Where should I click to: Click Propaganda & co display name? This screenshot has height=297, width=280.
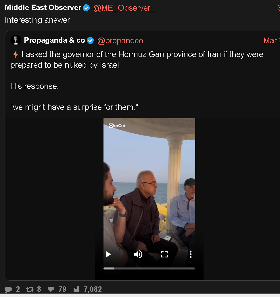[x=55, y=40]
